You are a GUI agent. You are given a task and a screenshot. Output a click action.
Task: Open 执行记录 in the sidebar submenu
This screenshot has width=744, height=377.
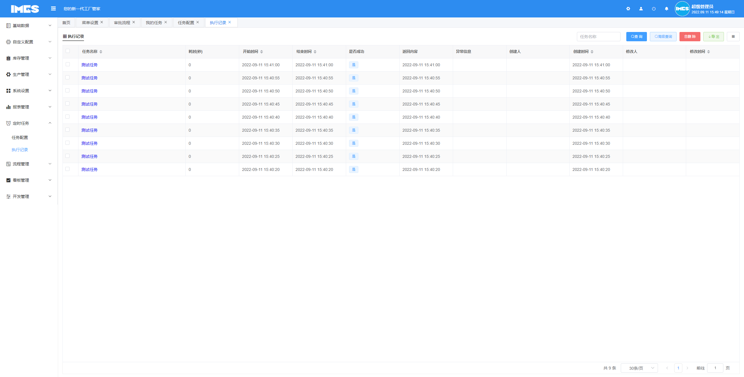point(20,150)
